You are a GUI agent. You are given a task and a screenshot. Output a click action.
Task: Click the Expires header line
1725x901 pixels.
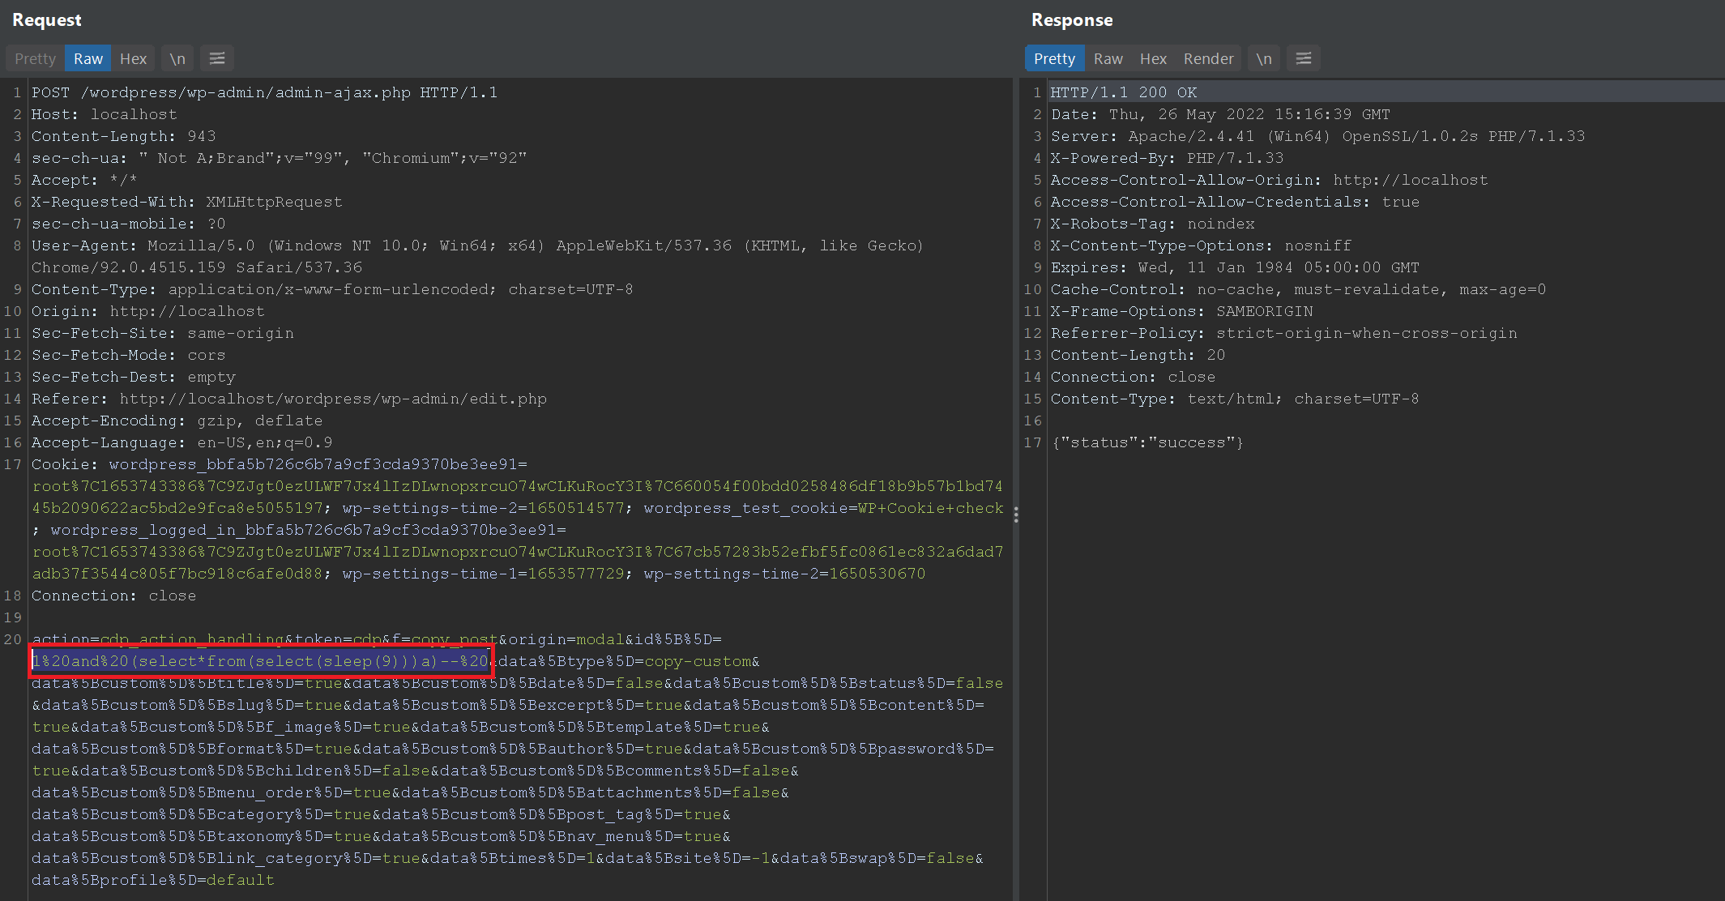click(1236, 267)
